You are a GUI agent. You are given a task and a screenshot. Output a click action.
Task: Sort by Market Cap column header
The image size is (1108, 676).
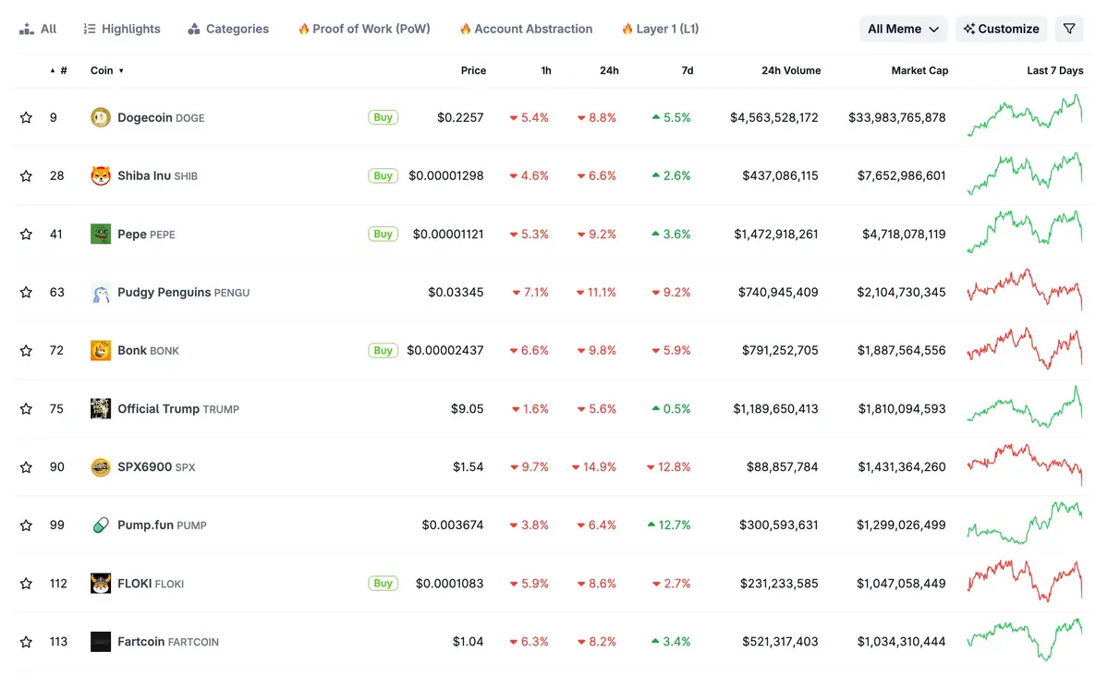tap(919, 70)
